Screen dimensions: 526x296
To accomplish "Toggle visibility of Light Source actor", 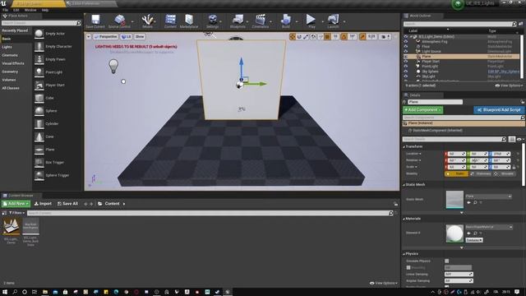I will [405, 51].
